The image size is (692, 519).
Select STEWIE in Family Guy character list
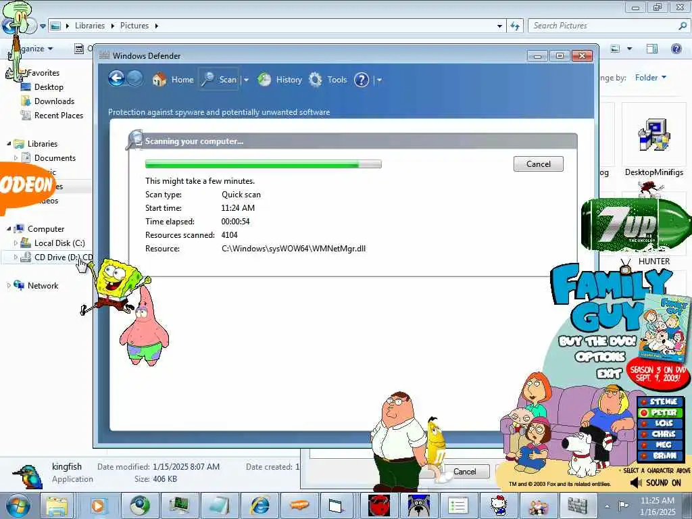(x=661, y=401)
